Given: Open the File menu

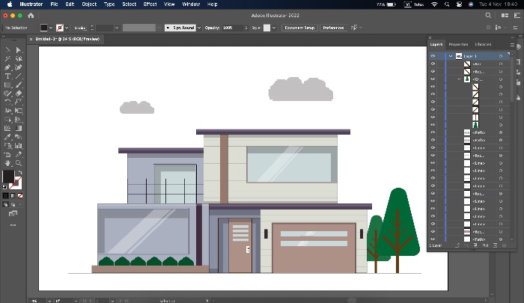Looking at the screenshot, I should (x=54, y=4).
